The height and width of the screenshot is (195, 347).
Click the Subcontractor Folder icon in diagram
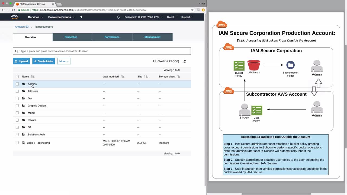(290, 65)
